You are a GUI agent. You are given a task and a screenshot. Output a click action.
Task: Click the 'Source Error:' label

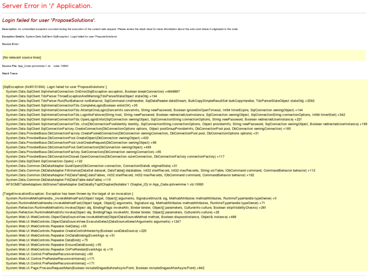coord(11,44)
